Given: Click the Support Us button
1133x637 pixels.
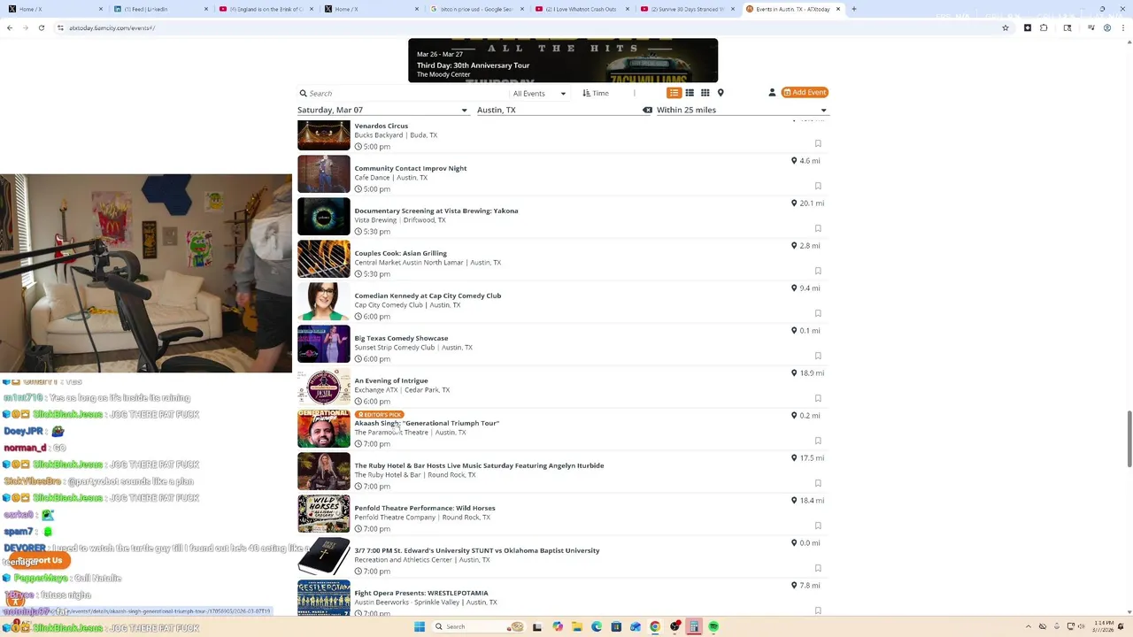Looking at the screenshot, I should point(42,560).
